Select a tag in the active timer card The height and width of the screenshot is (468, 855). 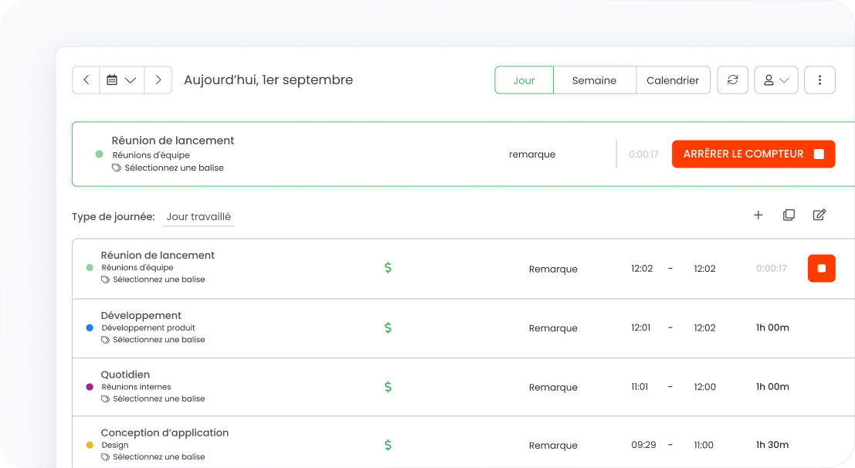pos(168,168)
